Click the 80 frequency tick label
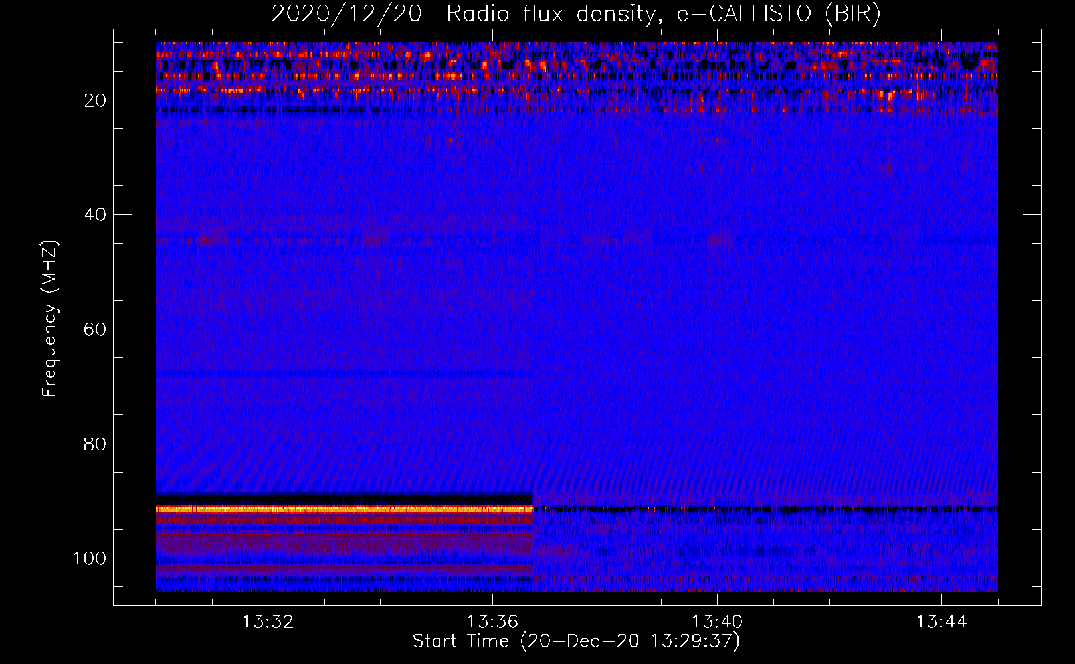This screenshot has width=1075, height=664. point(96,444)
